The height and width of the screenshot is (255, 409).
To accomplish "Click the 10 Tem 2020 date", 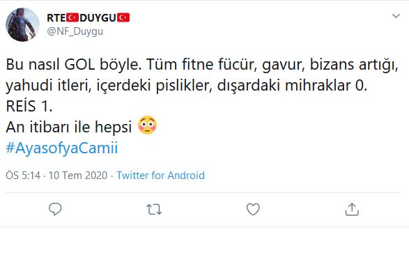I will click(78, 175).
